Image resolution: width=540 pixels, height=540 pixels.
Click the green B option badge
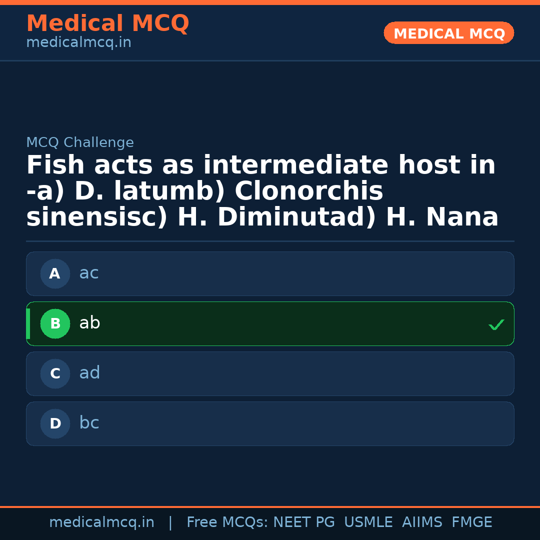tap(55, 324)
